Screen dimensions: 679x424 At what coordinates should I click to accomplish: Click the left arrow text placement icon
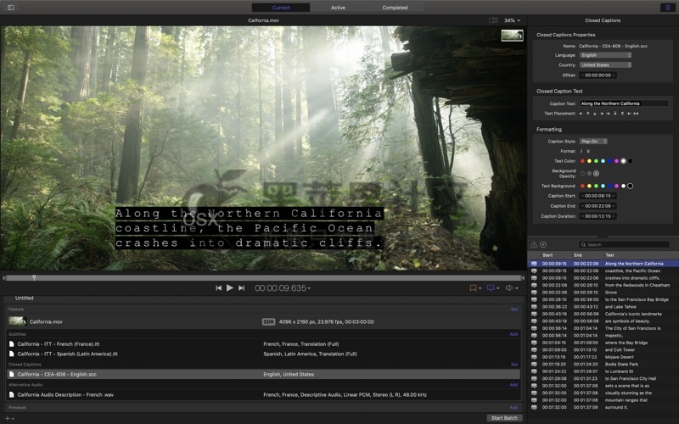(x=581, y=114)
